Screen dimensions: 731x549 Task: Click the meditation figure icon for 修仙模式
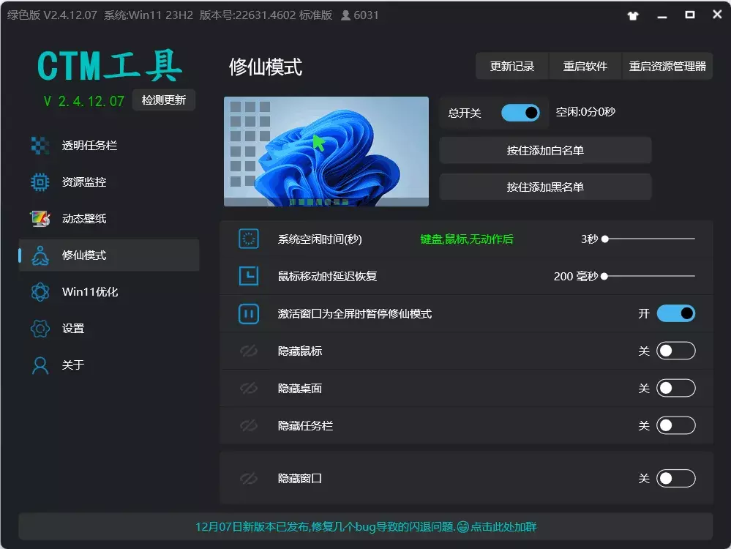pyautogui.click(x=40, y=255)
